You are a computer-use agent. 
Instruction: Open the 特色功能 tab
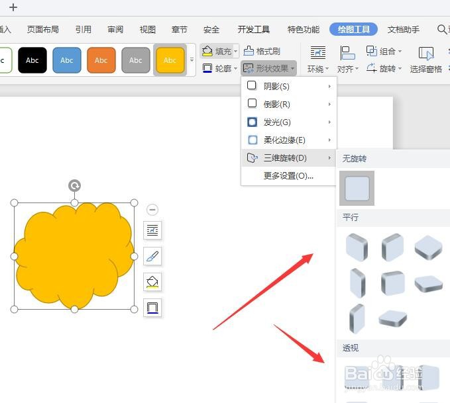coord(304,29)
